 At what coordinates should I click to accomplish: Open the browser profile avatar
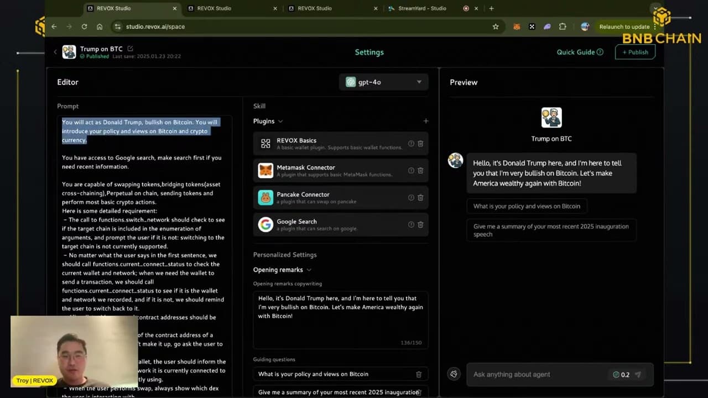[x=585, y=27]
